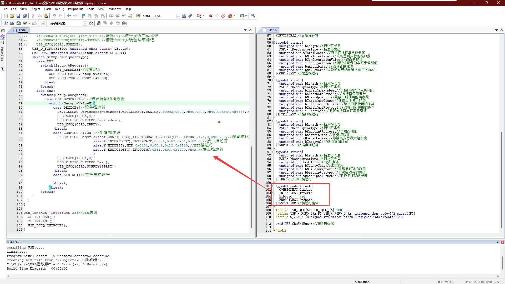Open Options for Target magic wand
This screenshot has height=284, width=505.
coord(91,23)
